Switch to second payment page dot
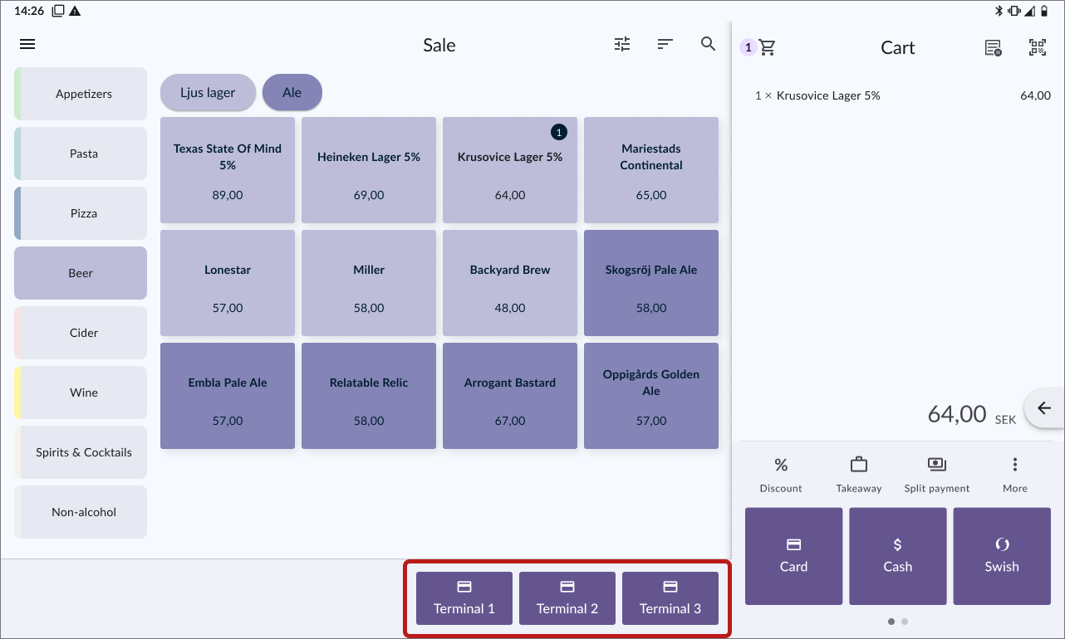 [905, 621]
